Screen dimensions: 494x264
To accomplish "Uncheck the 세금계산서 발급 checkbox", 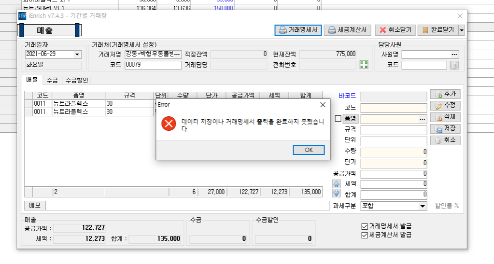I will point(365,235).
